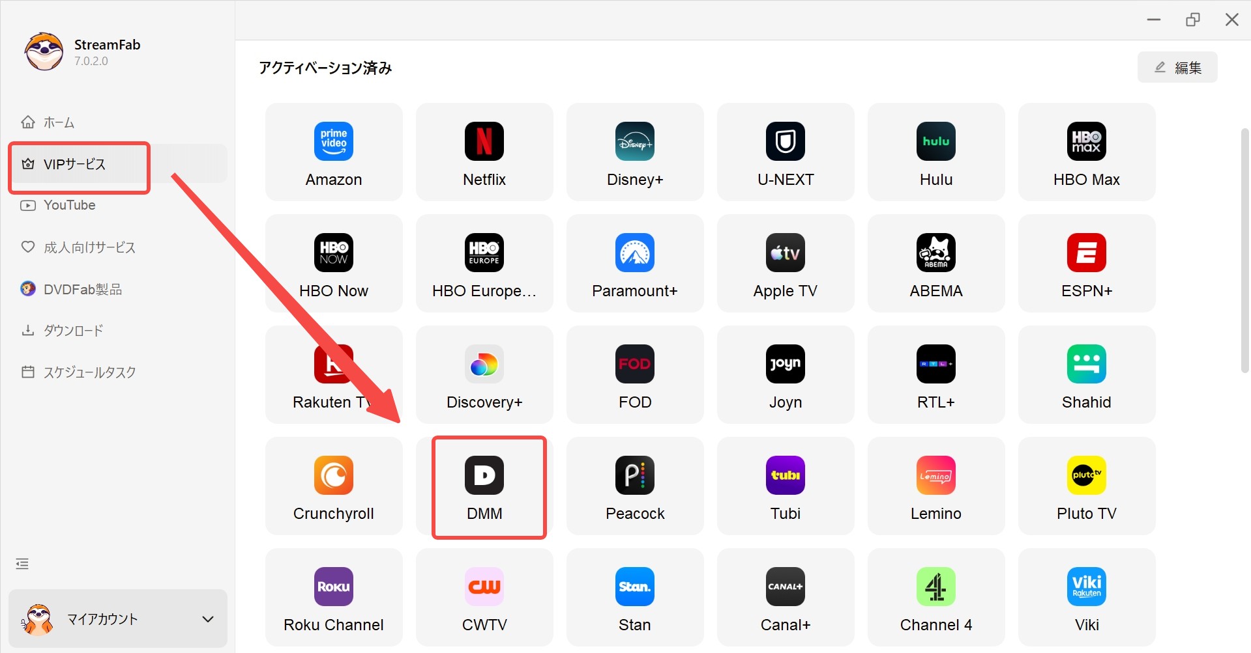Launch the Hulu service tile
This screenshot has width=1251, height=653.
pos(936,152)
